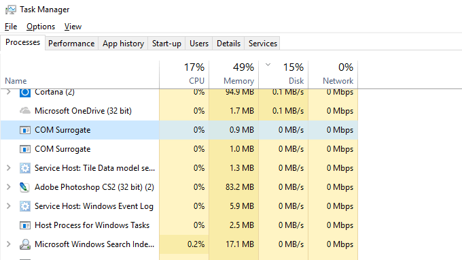Open the Services tab
This screenshot has width=462, height=260.
[262, 44]
